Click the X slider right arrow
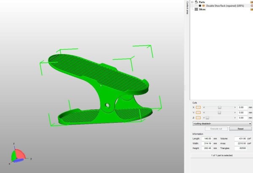This screenshot has height=173, width=253. click(x=235, y=108)
